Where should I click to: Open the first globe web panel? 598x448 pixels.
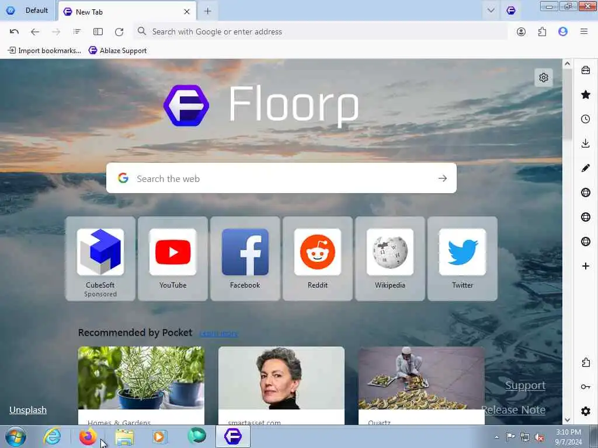point(586,192)
